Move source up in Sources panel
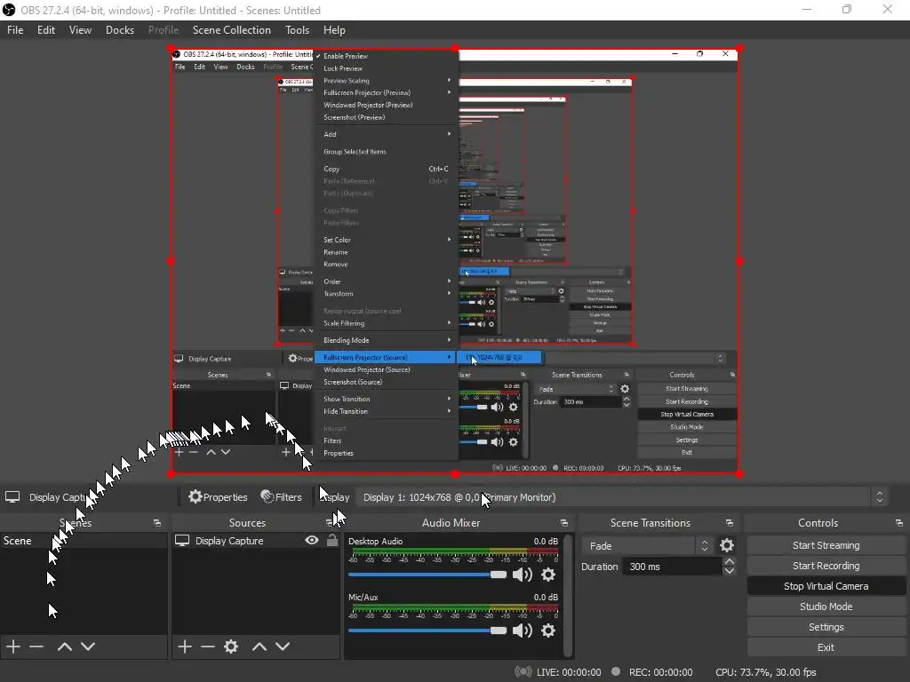The image size is (910, 682). tap(259, 646)
